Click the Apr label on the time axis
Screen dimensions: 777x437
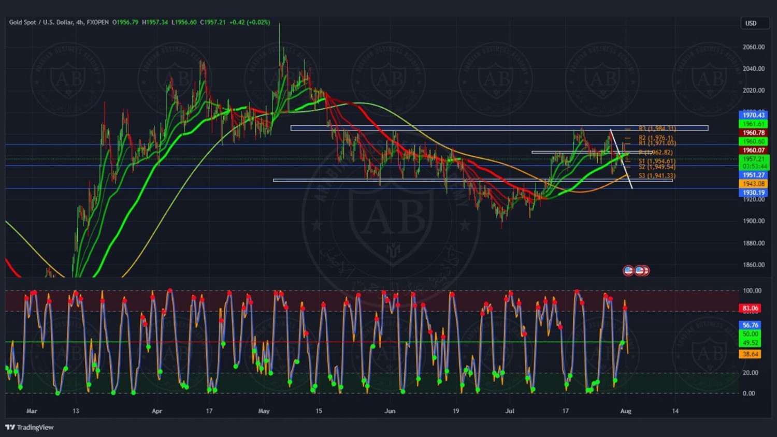pos(157,411)
